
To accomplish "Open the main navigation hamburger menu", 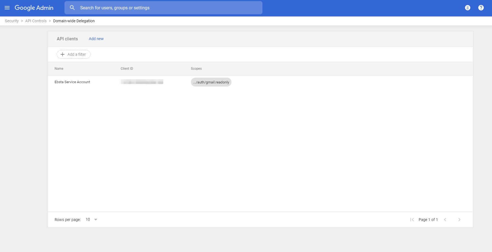I will tap(7, 8).
